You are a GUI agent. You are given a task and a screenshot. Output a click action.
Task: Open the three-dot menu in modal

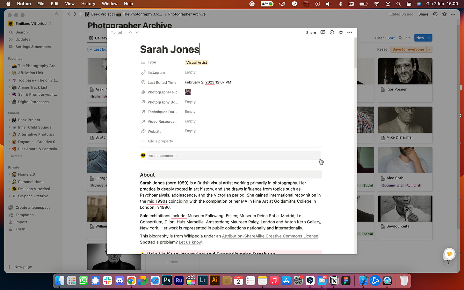coord(350,32)
